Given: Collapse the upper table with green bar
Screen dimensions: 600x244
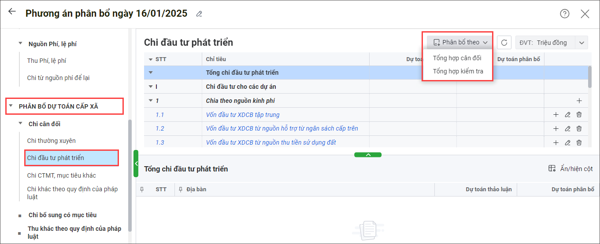Looking at the screenshot, I should pyautogui.click(x=368, y=155).
